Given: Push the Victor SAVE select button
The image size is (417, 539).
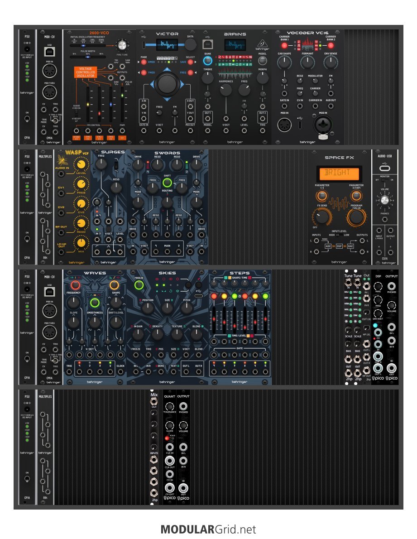Looking at the screenshot, I should [x=190, y=62].
